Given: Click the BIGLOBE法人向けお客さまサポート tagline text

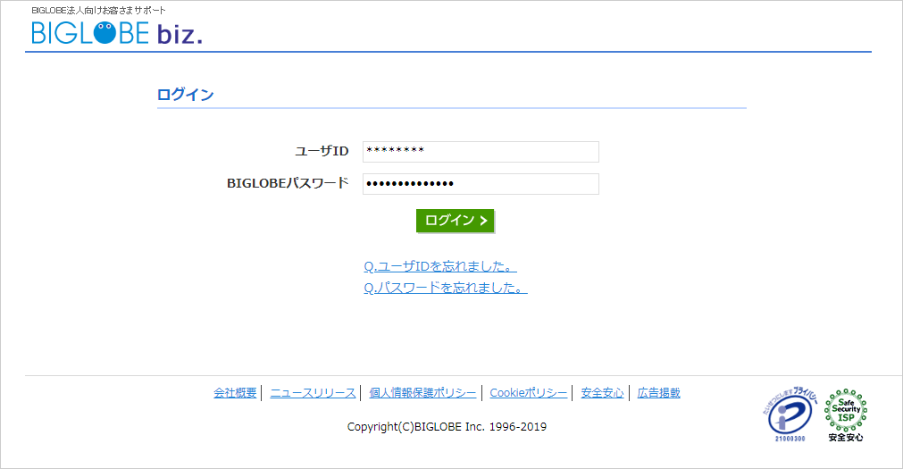Looking at the screenshot, I should 98,11.
